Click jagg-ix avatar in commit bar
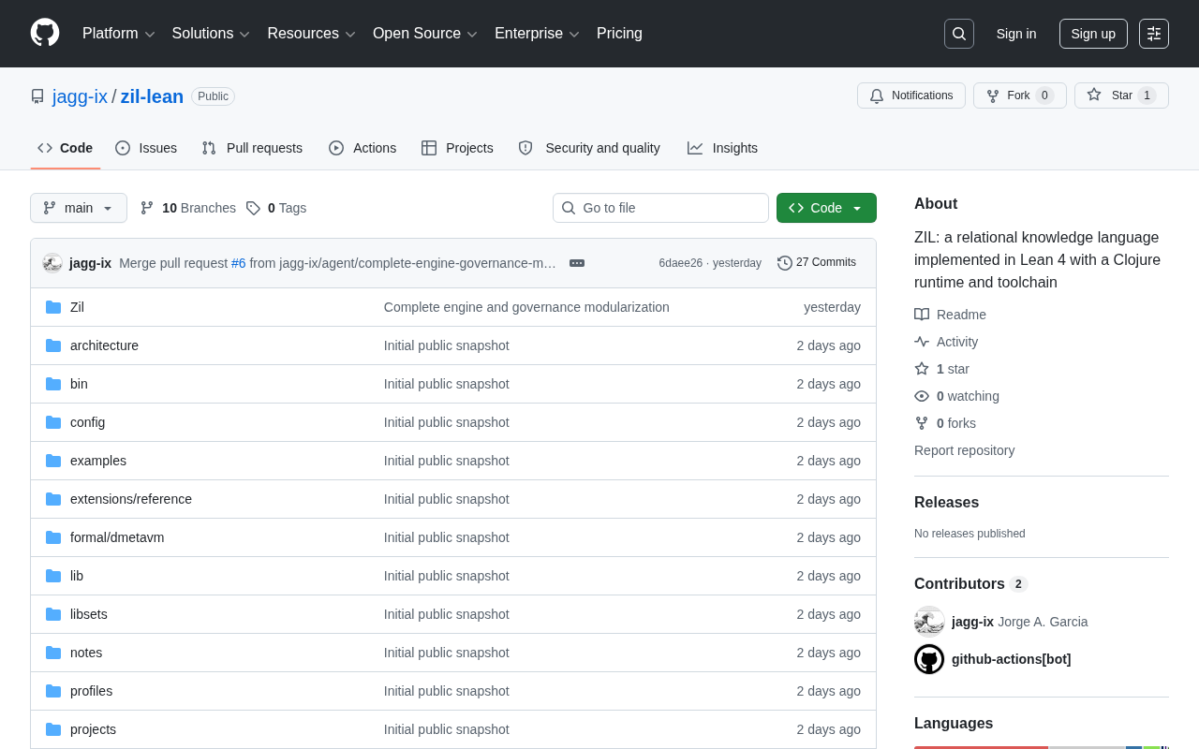The image size is (1199, 749). 52,263
